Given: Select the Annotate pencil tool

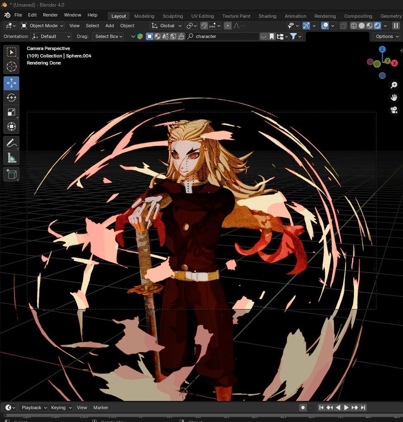Looking at the screenshot, I should (x=11, y=143).
